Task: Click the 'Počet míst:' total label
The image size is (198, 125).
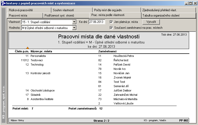Action: click(20, 108)
